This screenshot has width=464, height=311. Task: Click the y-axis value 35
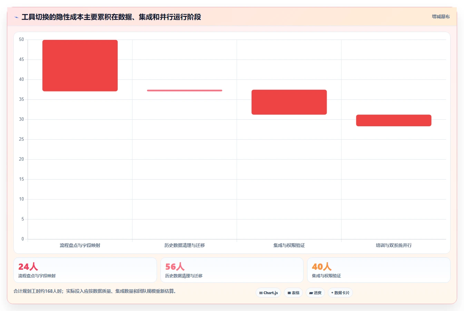click(21, 99)
